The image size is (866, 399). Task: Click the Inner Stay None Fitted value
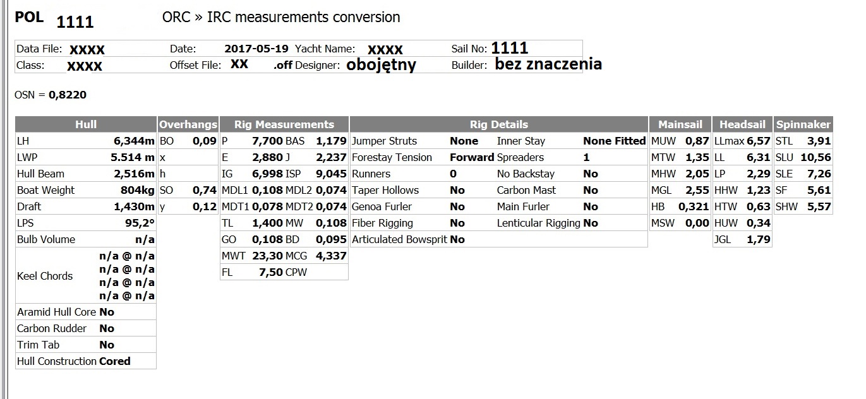(x=614, y=141)
